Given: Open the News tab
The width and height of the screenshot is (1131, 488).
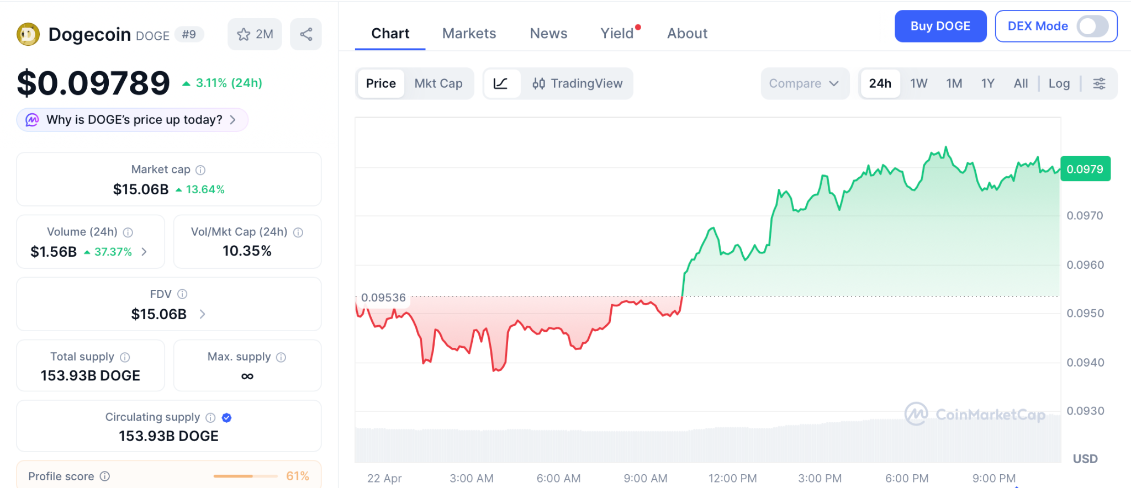Looking at the screenshot, I should pyautogui.click(x=548, y=34).
